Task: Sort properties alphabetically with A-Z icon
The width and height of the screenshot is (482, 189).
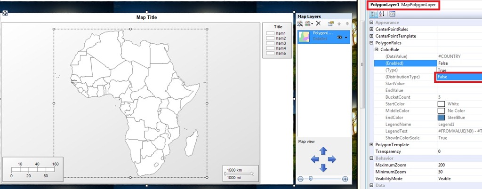Action: pos(382,14)
